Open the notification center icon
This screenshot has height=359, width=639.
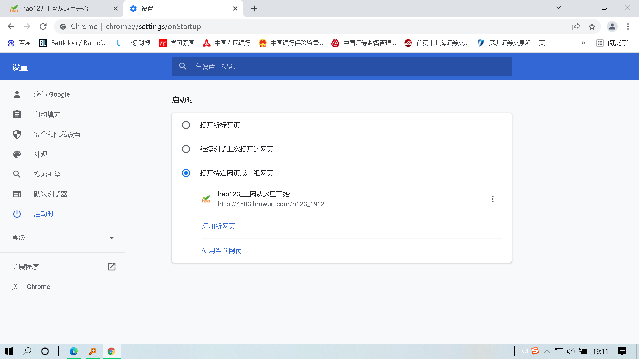622,351
